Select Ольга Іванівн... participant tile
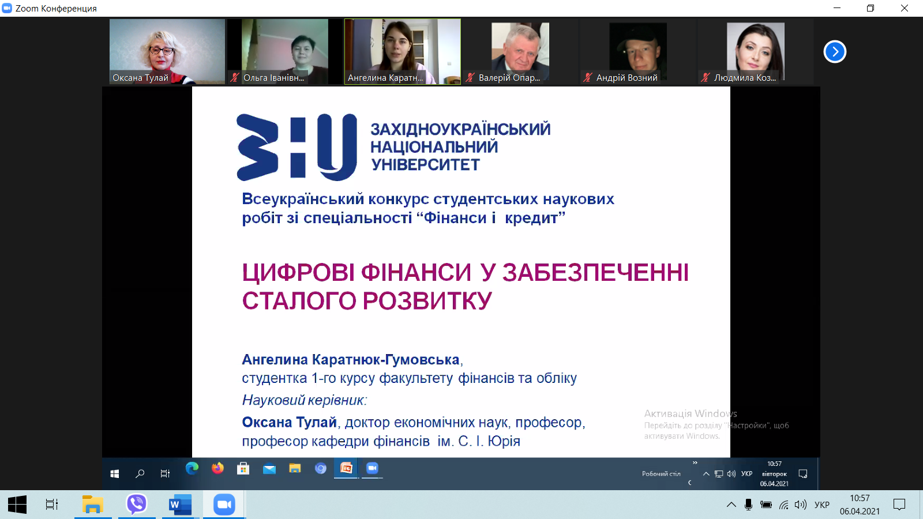923x519 pixels. click(285, 52)
